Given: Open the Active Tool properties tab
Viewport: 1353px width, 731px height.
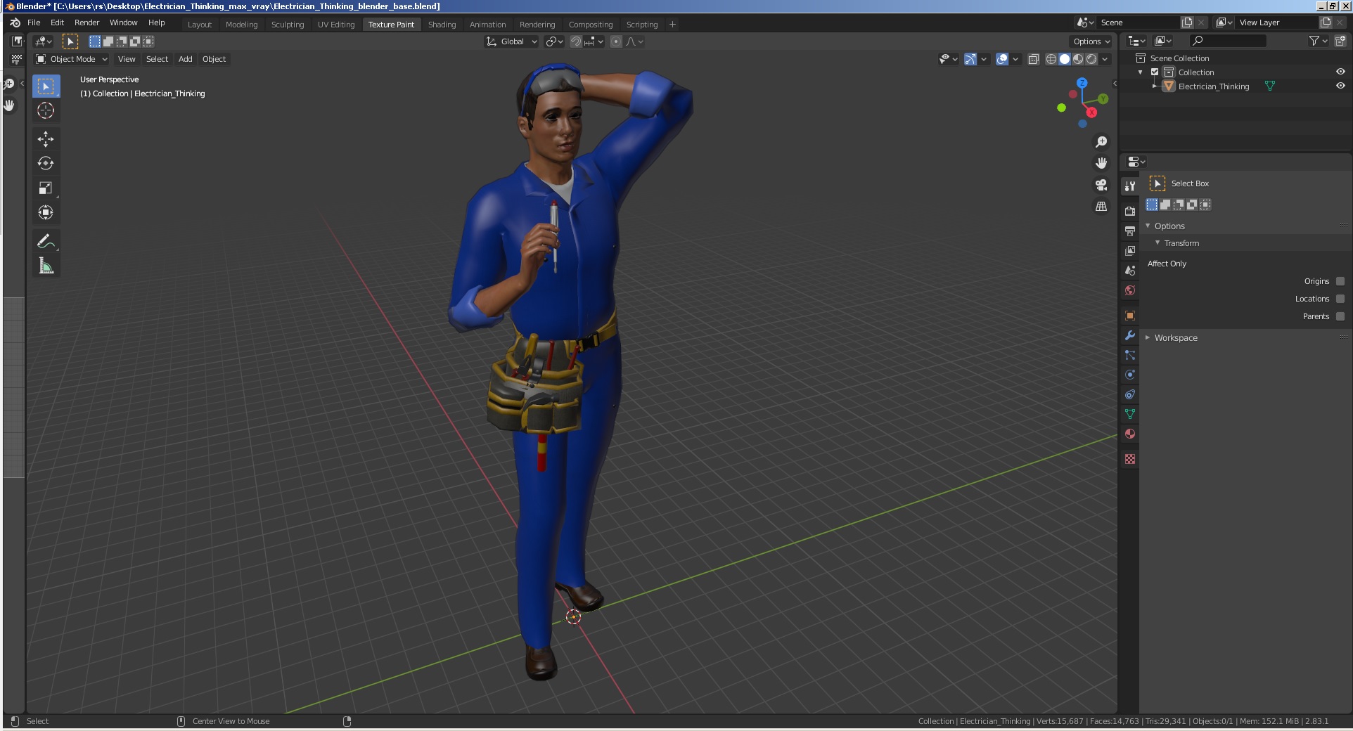Looking at the screenshot, I should (x=1130, y=186).
